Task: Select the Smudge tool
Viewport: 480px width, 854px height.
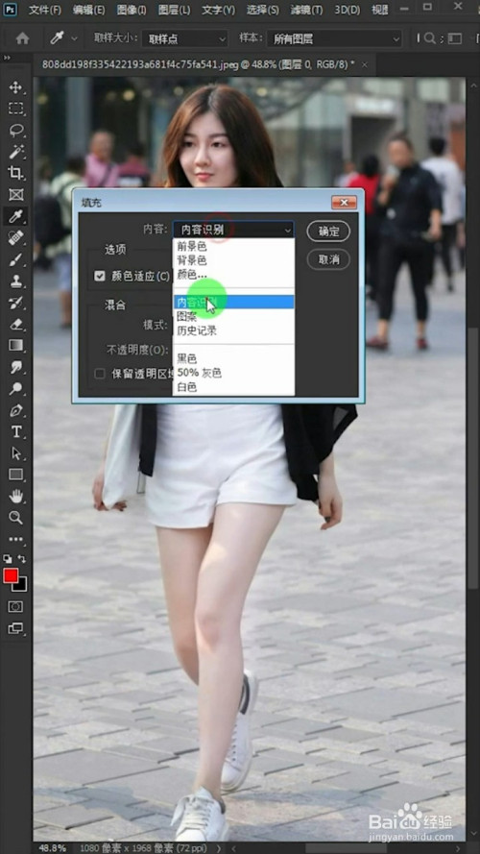Action: pyautogui.click(x=15, y=367)
